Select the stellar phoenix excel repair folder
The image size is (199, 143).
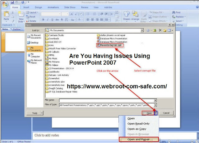(x=111, y=35)
